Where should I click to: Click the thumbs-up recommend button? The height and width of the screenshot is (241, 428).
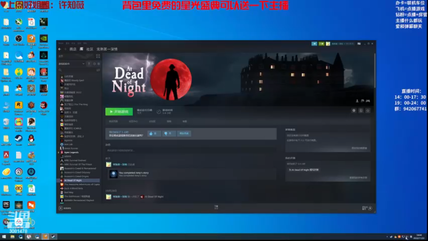pos(154,133)
